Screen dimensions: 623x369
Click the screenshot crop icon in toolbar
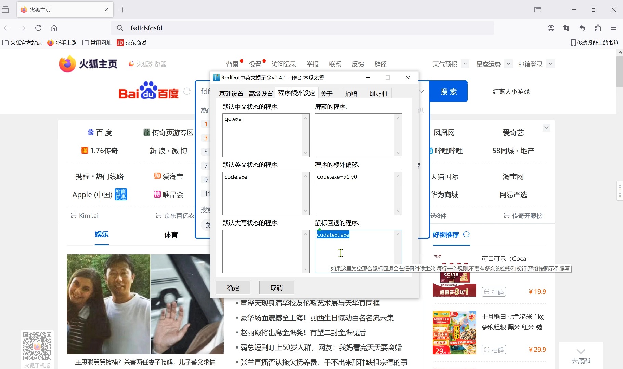point(566,28)
